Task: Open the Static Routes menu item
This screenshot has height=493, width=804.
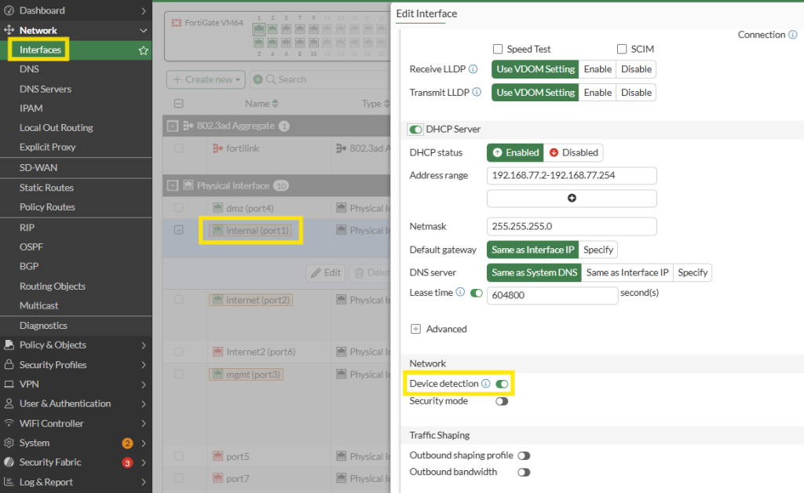Action: 46,188
